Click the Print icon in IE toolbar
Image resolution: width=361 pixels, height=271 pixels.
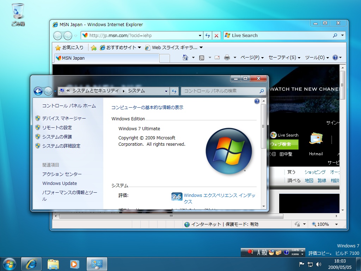pyautogui.click(x=227, y=58)
